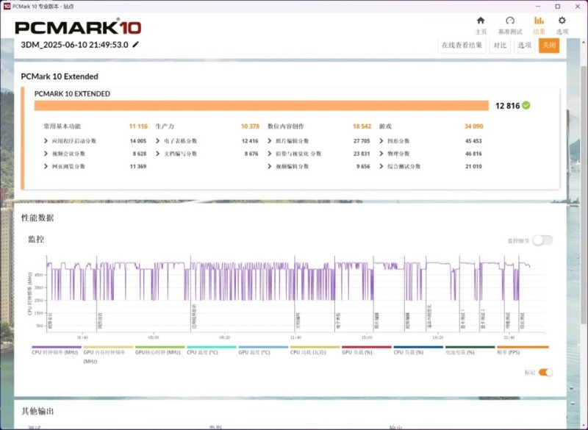588x430 pixels.
Task: Open the 选项 gear icon in navigation
Action: tap(562, 21)
